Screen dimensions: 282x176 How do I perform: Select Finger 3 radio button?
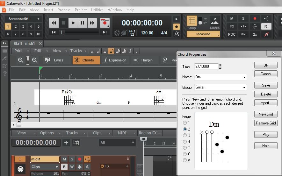[185, 135]
